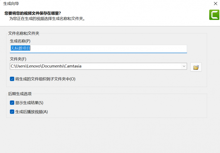Uncheck the 显示生成结果(S) checkbox
This screenshot has height=153, width=220.
[x=12, y=103]
